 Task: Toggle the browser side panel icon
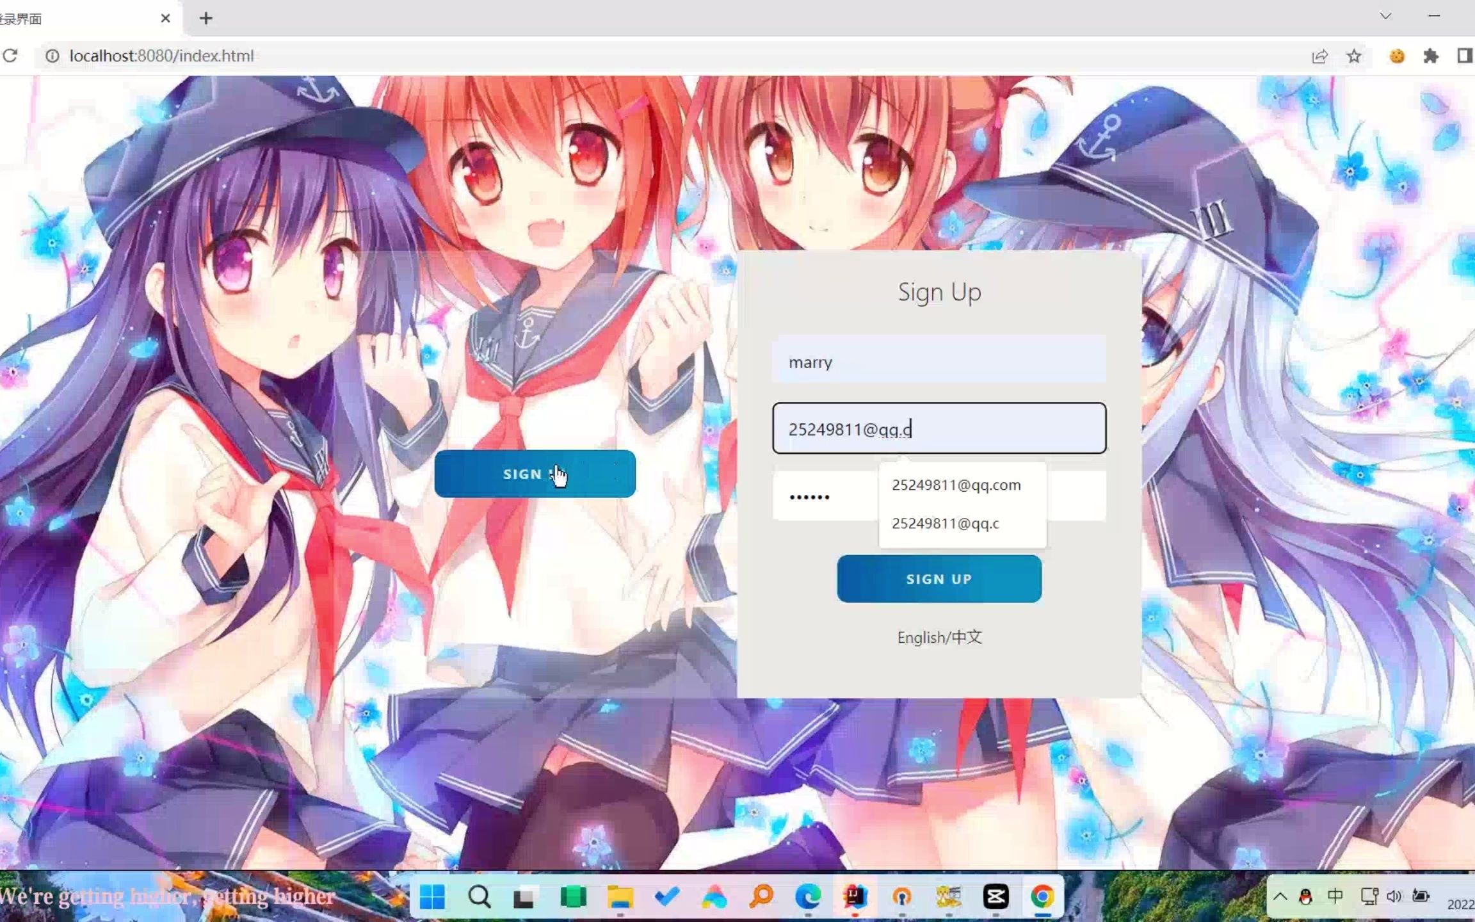tap(1465, 56)
